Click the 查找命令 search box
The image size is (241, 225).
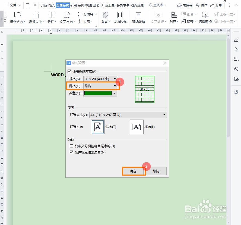157,5
